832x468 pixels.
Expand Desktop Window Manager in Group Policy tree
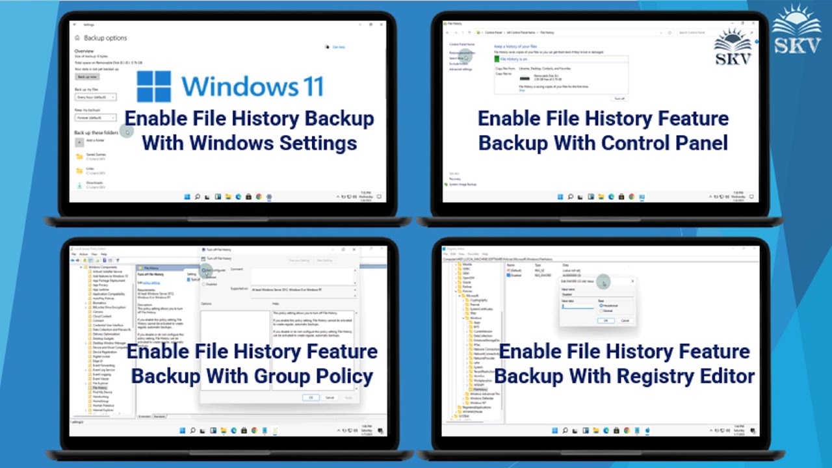[x=86, y=343]
